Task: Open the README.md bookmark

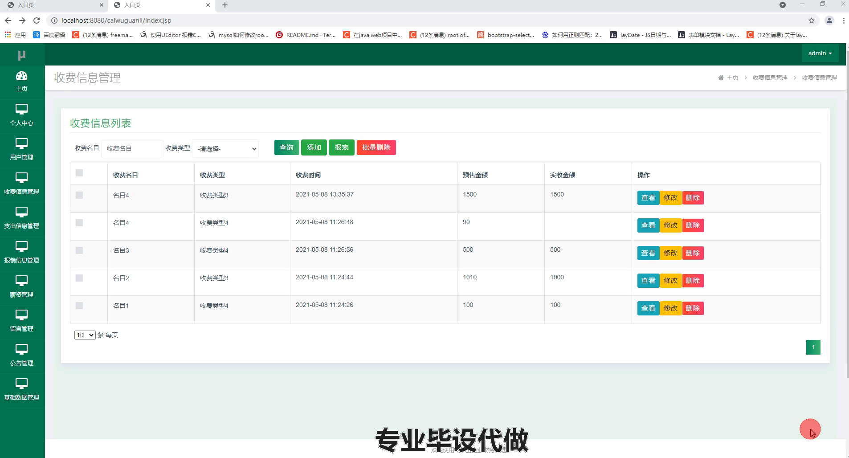Action: tap(306, 35)
